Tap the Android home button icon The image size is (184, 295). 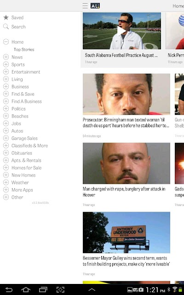pyautogui.click(x=26, y=289)
